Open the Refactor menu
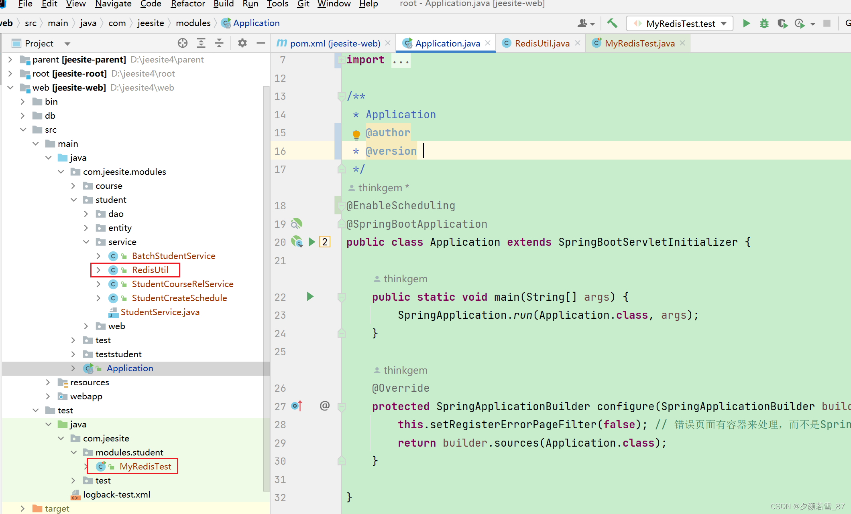The width and height of the screenshot is (851, 514). point(187,4)
